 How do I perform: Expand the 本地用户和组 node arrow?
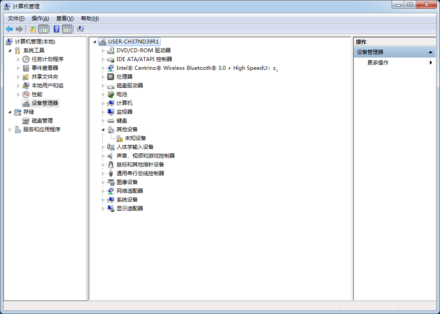(18, 86)
